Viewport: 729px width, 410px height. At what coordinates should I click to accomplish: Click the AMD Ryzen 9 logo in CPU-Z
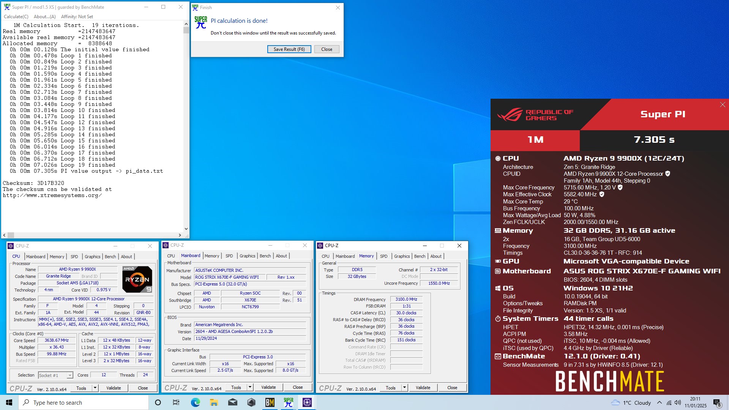[x=137, y=279]
